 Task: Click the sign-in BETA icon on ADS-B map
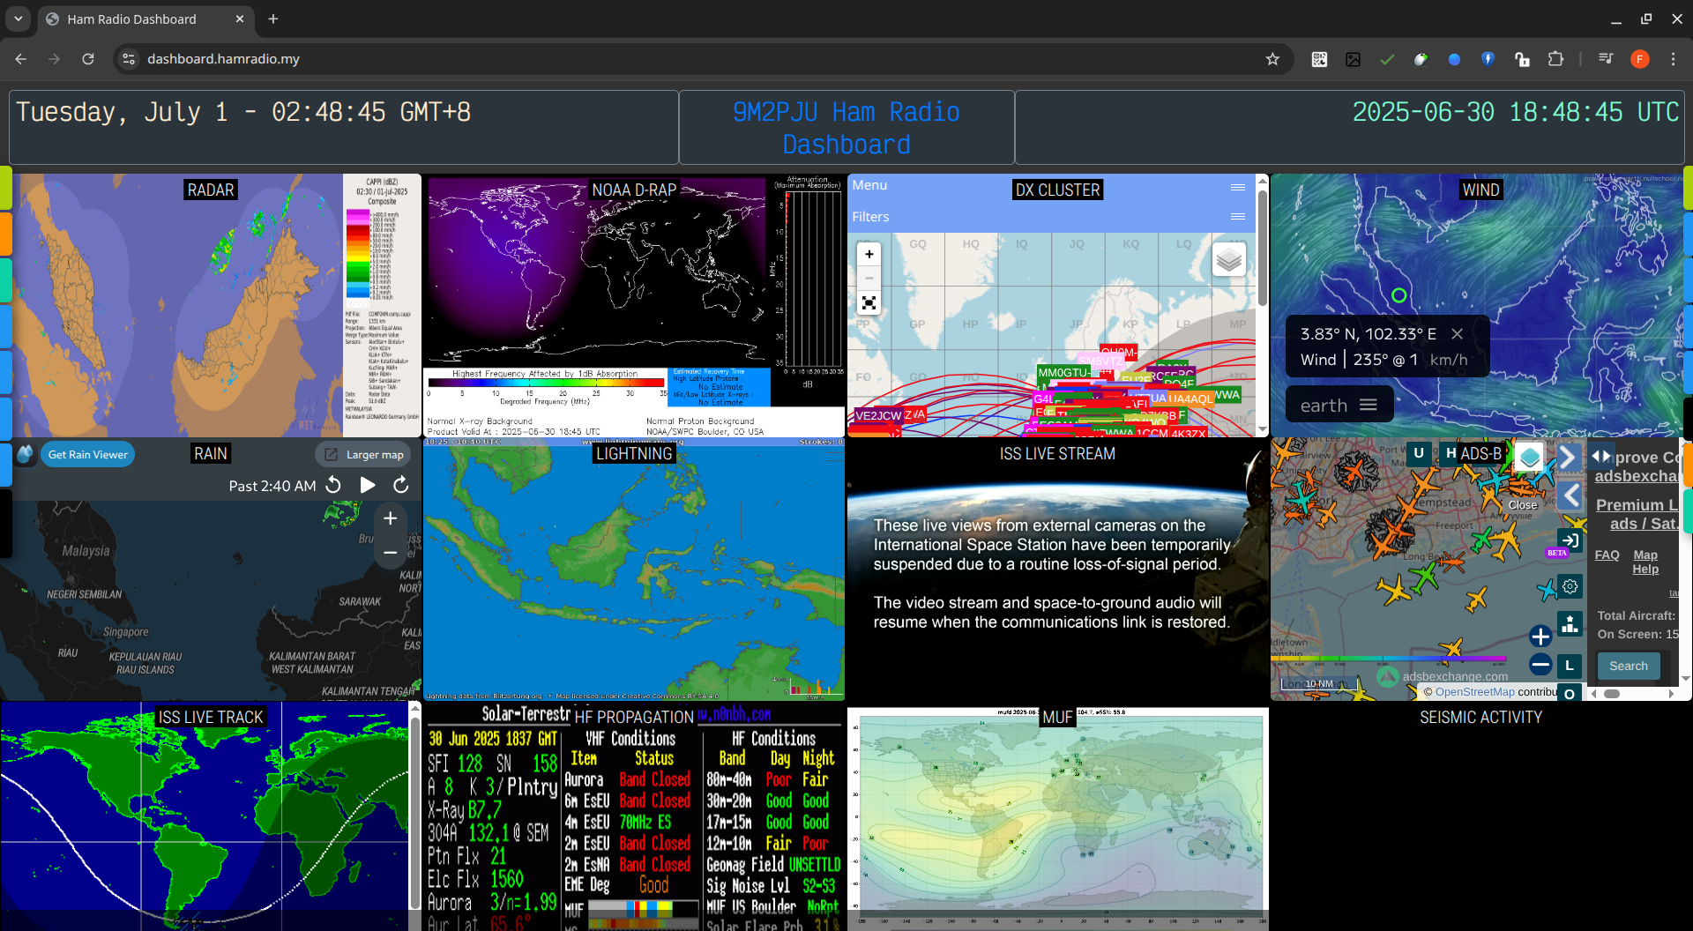(1569, 540)
